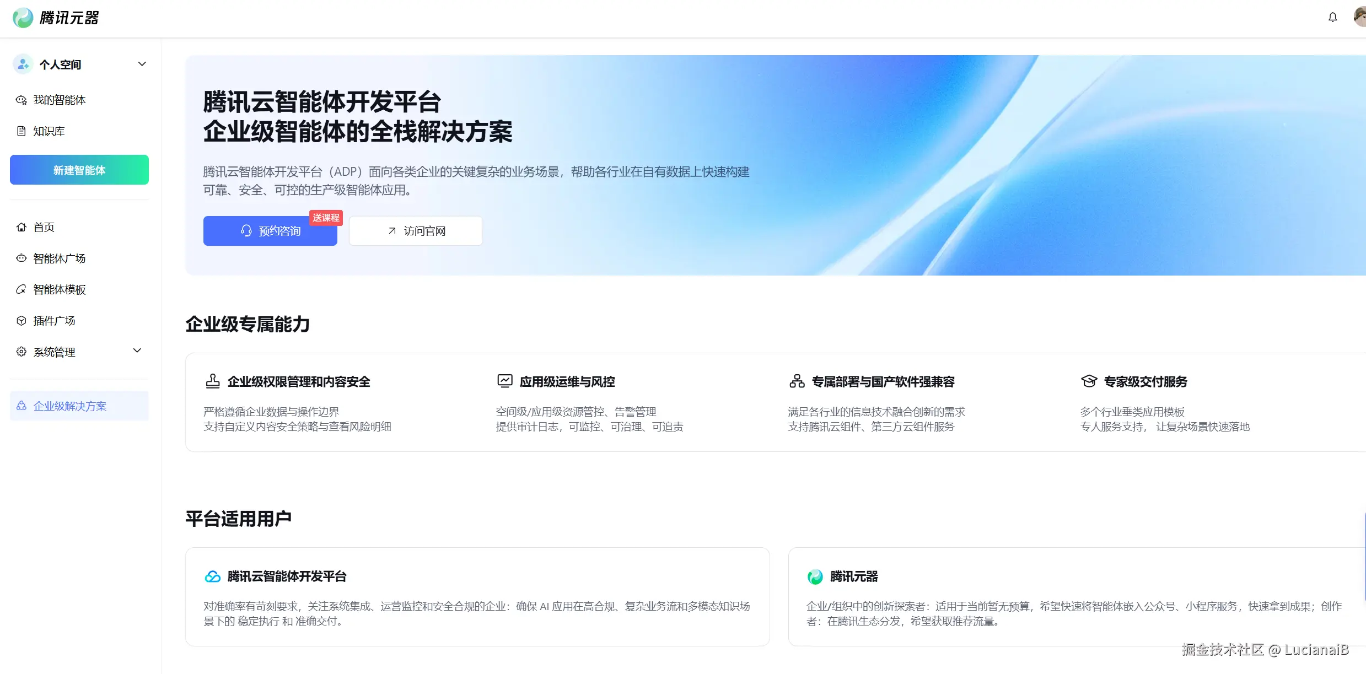1366x674 pixels.
Task: Book a consultation via 预约咨询
Action: tap(270, 230)
